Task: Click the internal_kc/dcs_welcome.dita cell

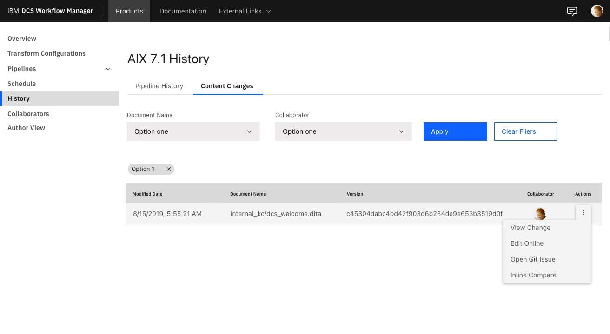Action: click(x=276, y=214)
